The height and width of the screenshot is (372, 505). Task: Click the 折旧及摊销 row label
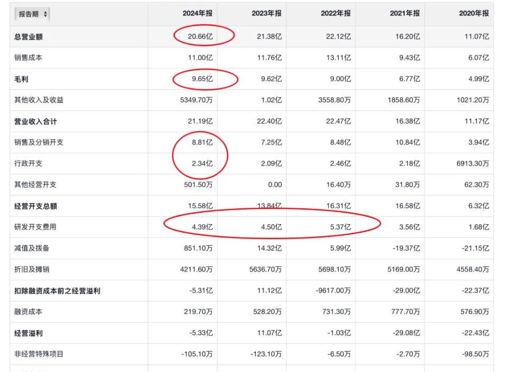click(32, 270)
